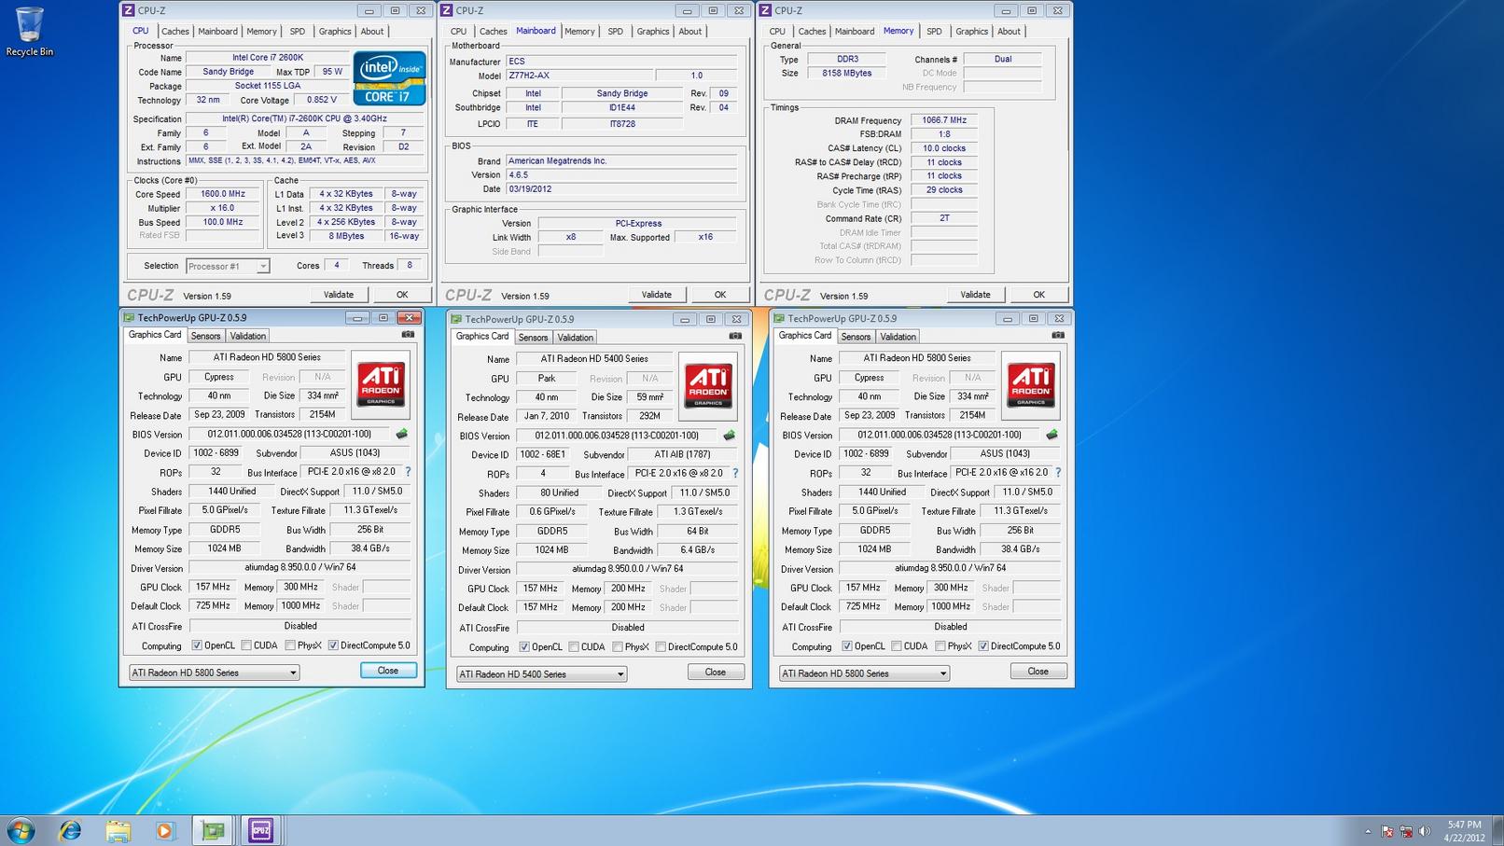
Task: Click the volume speaker icon in system tray
Action: click(1425, 831)
